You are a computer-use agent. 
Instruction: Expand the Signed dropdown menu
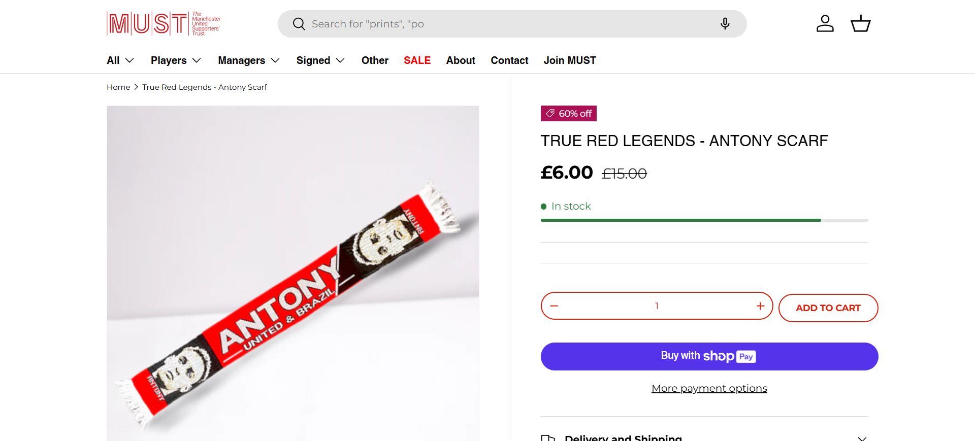[320, 60]
